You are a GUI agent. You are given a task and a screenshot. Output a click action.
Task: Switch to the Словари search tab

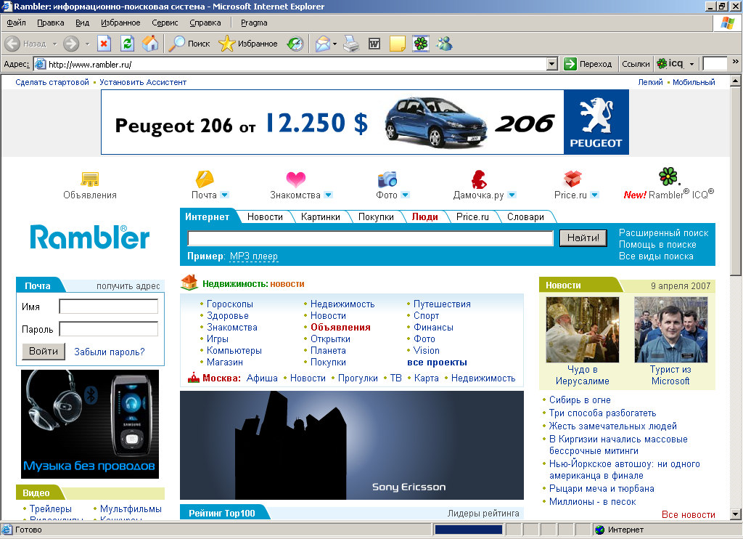[525, 216]
